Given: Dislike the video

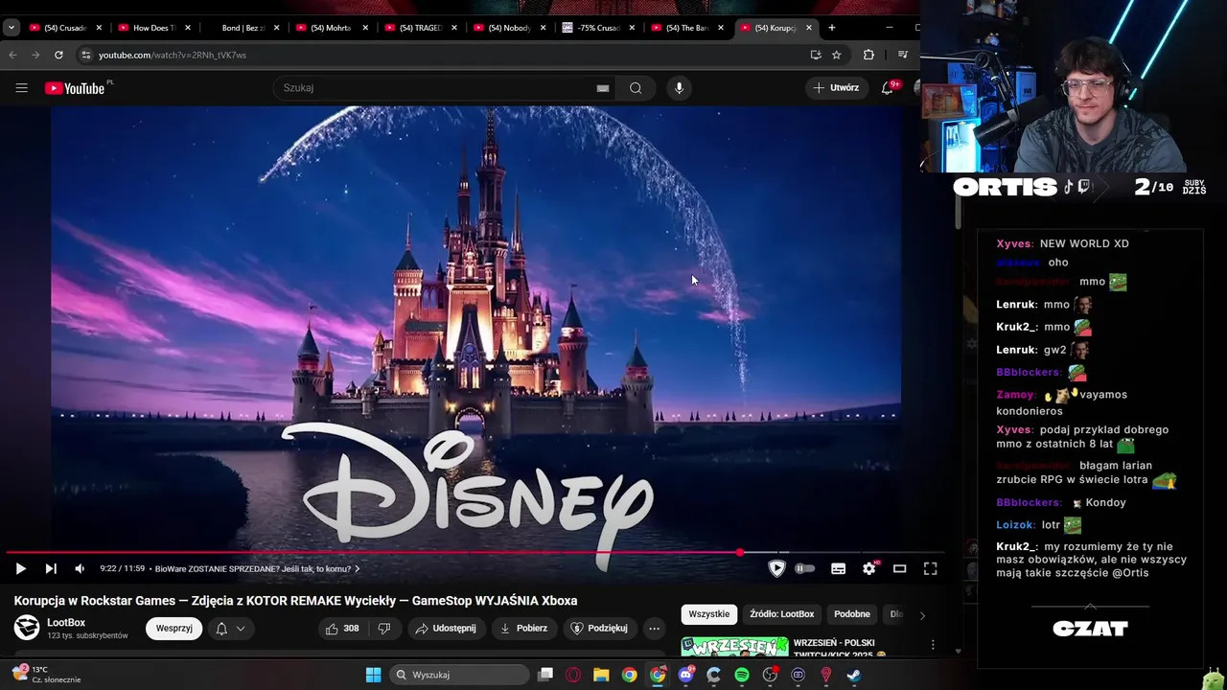Looking at the screenshot, I should [x=384, y=629].
